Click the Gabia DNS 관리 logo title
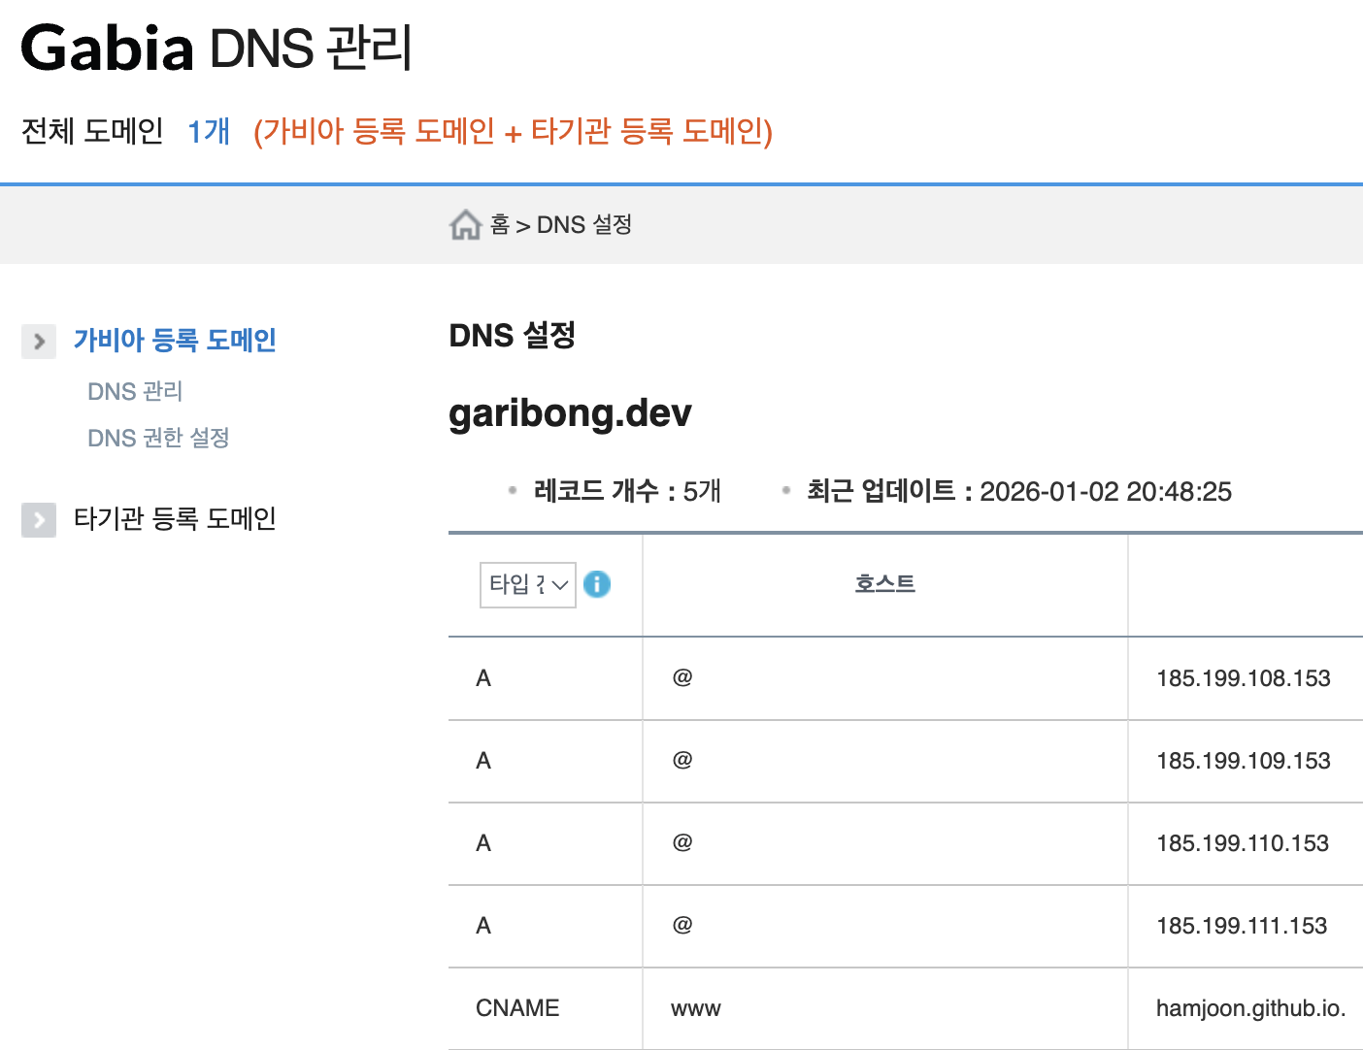 (x=216, y=48)
